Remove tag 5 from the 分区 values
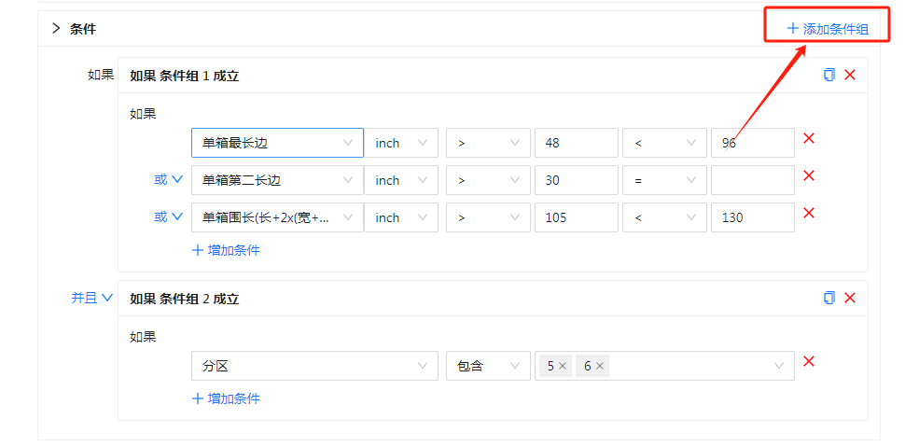919x447 pixels. pyautogui.click(x=562, y=366)
